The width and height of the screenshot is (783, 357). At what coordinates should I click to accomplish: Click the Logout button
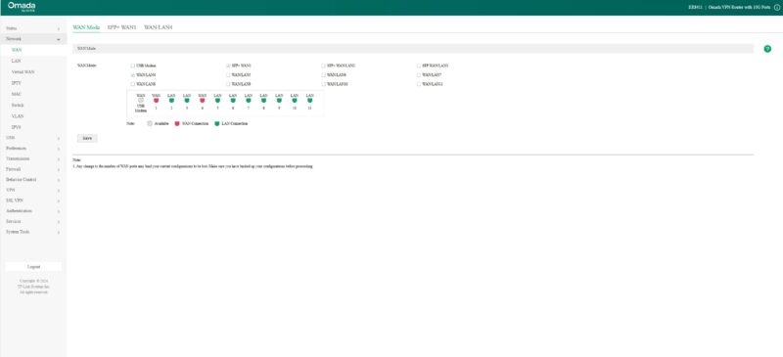coord(33,267)
